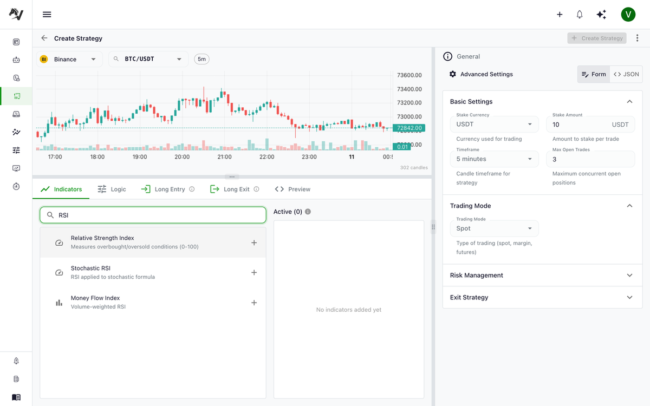
Task: Open the Binance exchange dropdown
Action: [x=69, y=59]
